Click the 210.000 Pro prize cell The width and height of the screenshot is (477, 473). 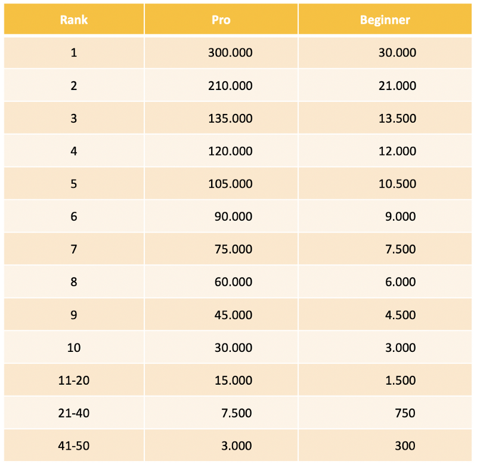tap(230, 85)
